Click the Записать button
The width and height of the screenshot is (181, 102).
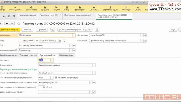point(27,29)
